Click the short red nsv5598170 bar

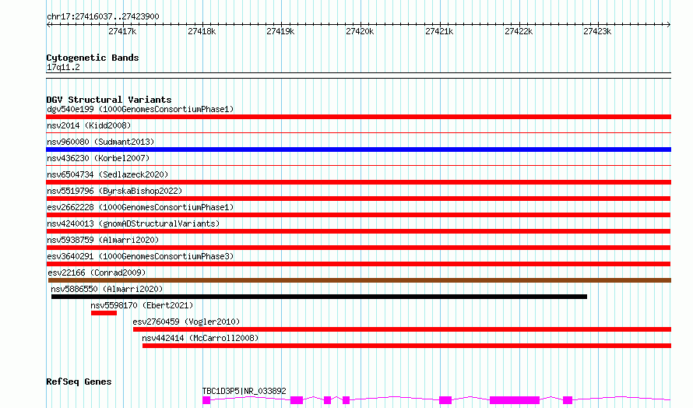point(104,313)
